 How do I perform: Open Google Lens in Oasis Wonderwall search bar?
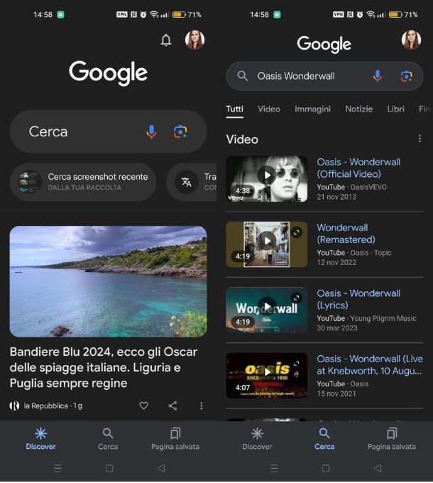[406, 76]
